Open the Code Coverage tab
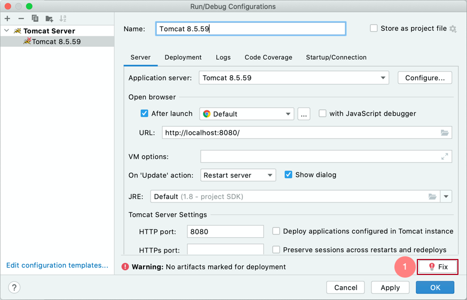467x300 pixels. tap(268, 58)
